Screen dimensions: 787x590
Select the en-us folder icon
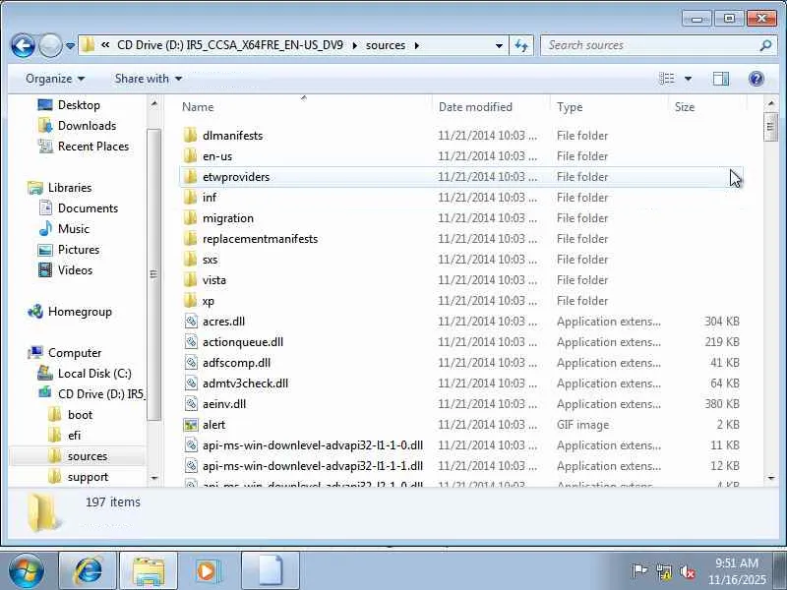coord(190,156)
